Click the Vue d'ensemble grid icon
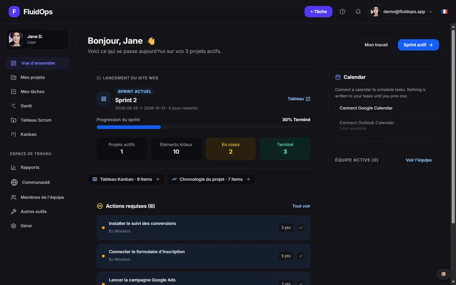Screen dimensions: 456x285 click(13, 63)
